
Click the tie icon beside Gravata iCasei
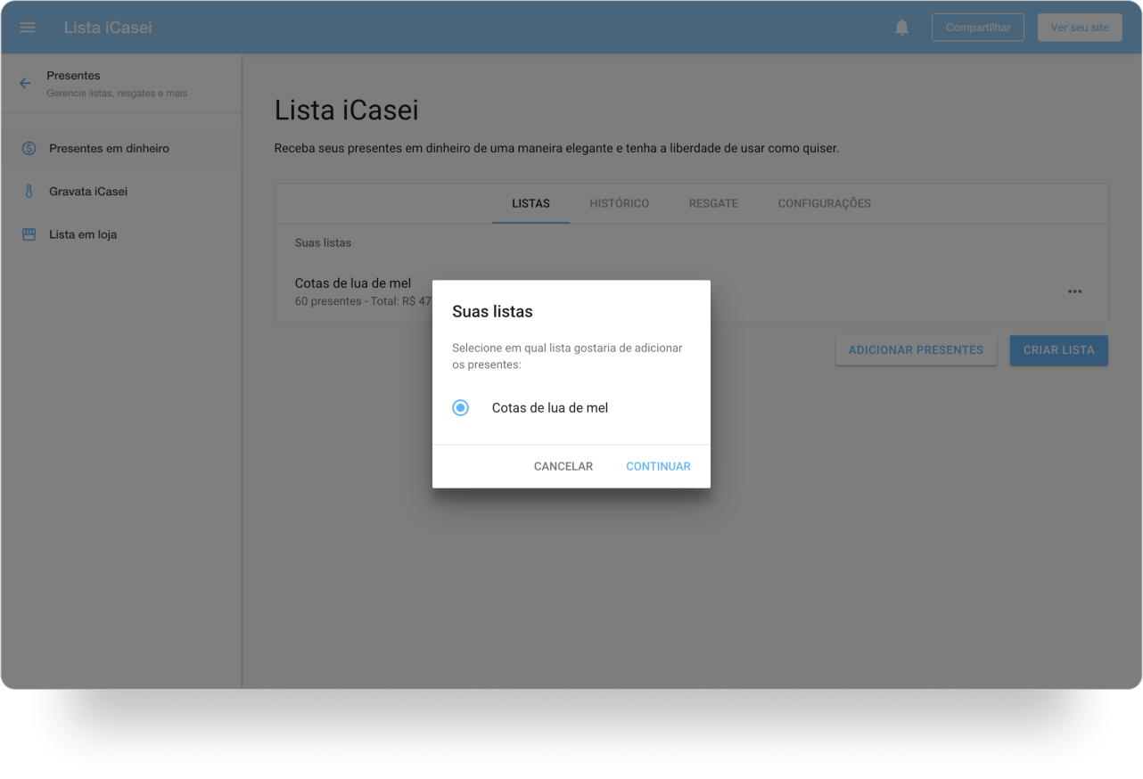tap(29, 192)
